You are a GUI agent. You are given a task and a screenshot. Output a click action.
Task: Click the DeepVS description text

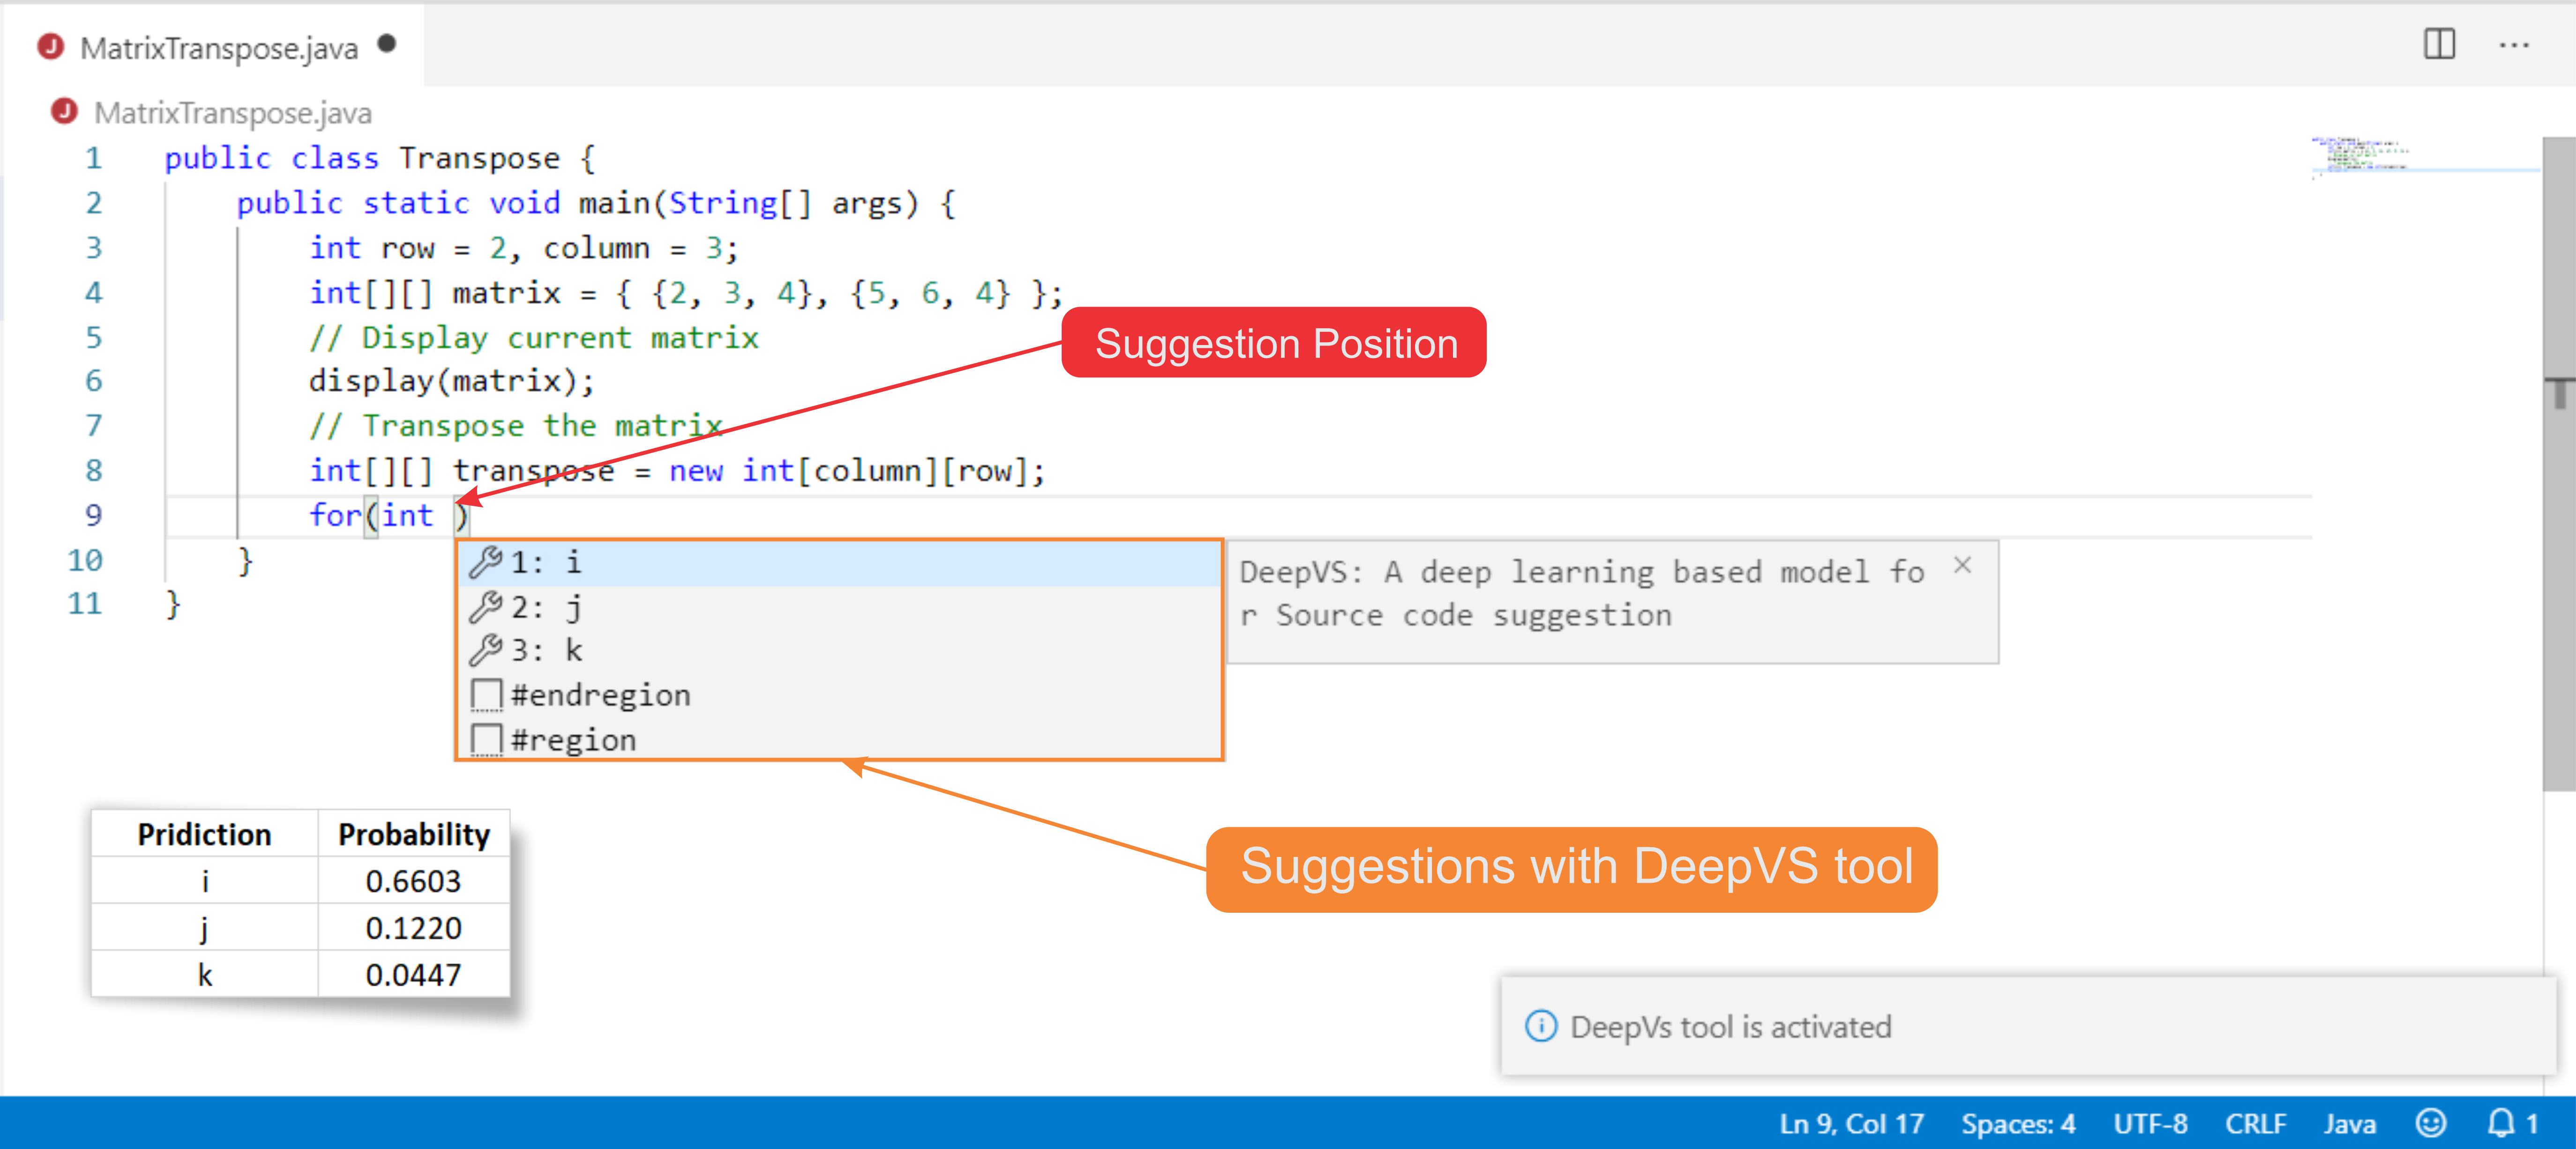[1581, 593]
